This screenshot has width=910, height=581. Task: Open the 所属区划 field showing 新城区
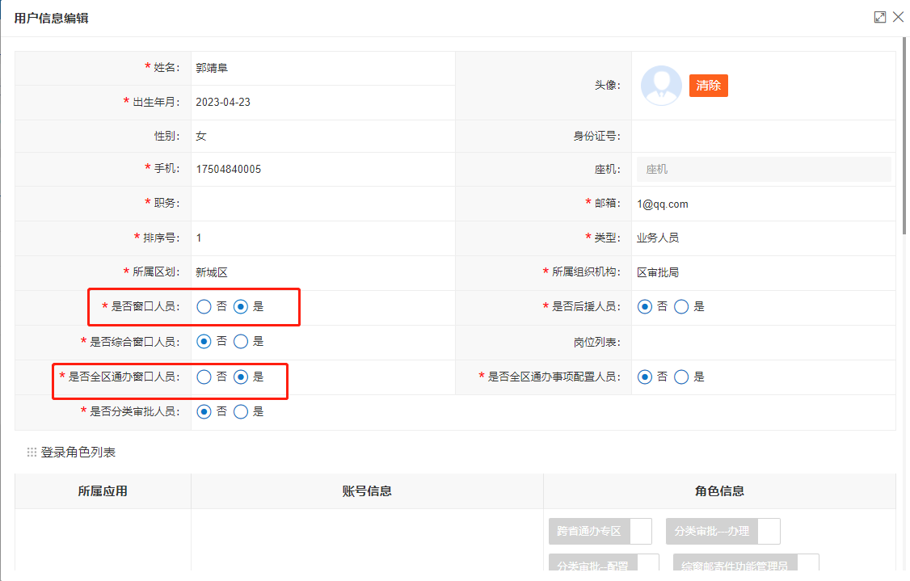click(322, 272)
